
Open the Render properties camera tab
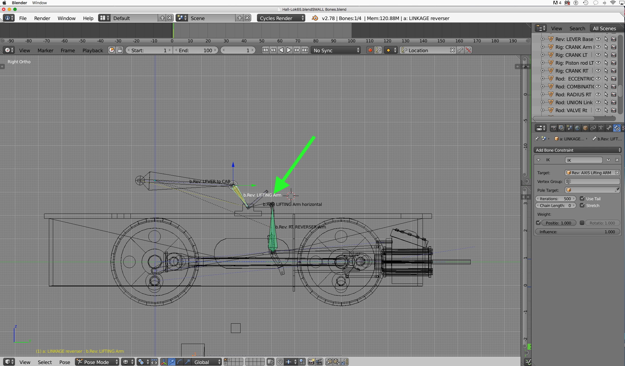553,128
